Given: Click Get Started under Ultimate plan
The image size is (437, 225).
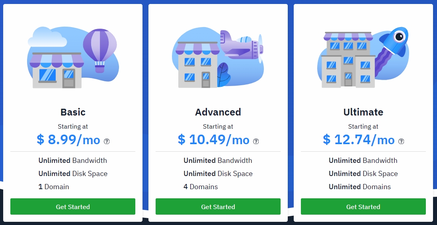Looking at the screenshot, I should (x=363, y=207).
